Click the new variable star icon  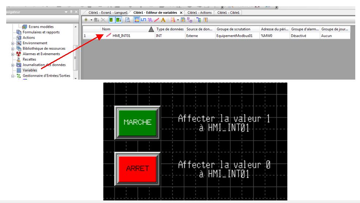86,20
